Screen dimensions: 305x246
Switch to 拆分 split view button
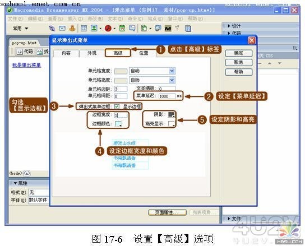[43, 52]
